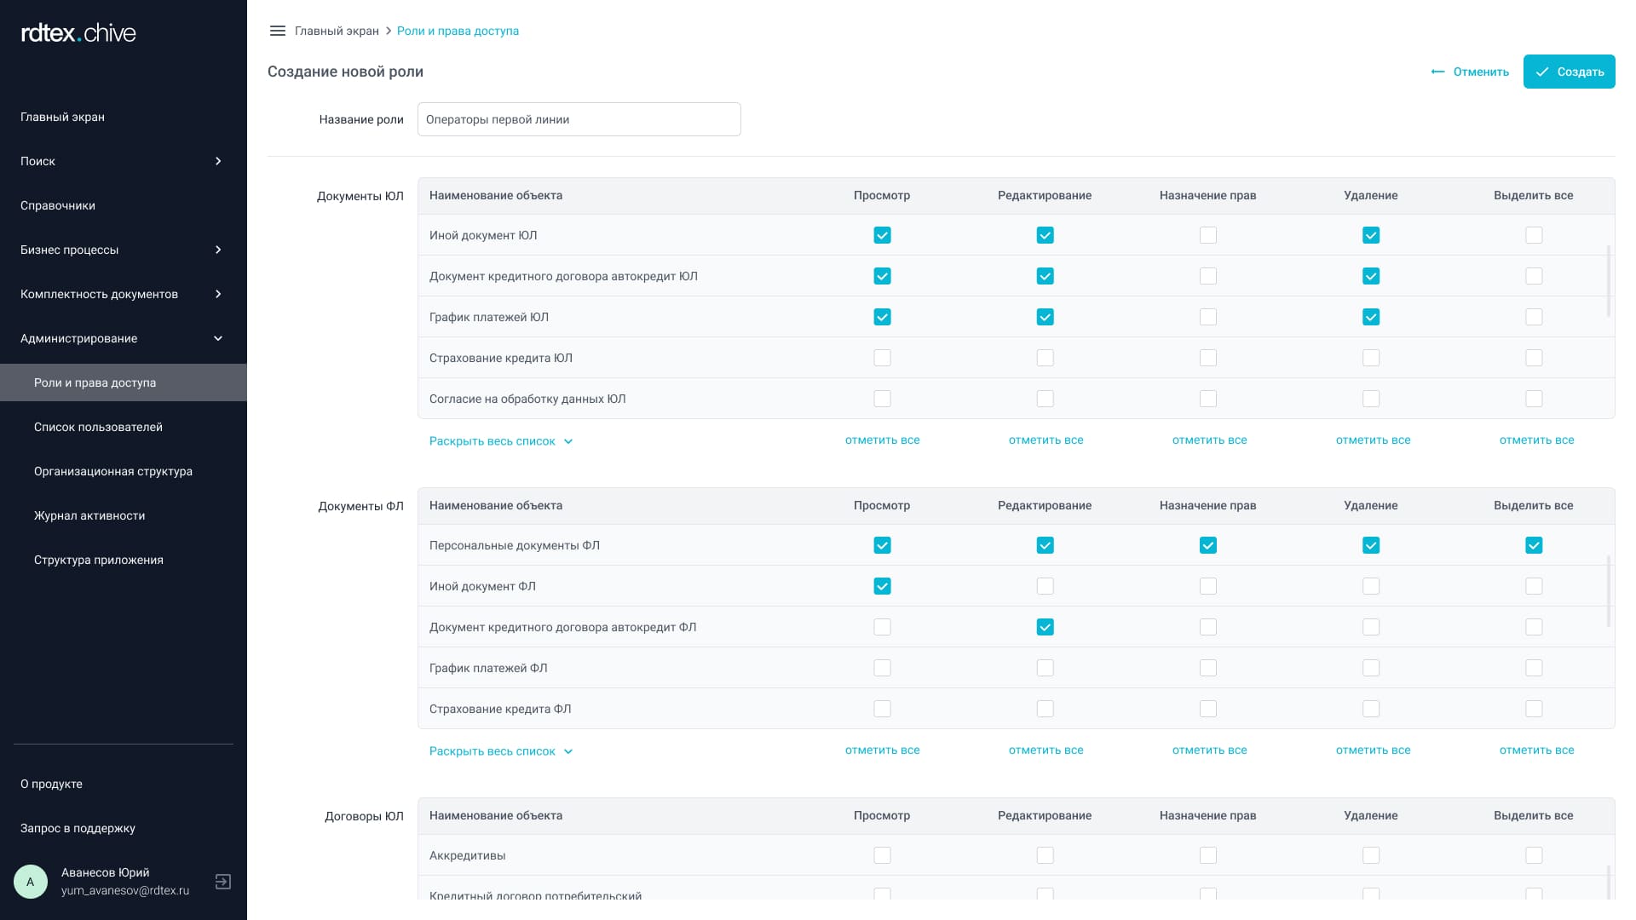Viewport: 1636px width, 920px height.
Task: Click the rdtex.chive logo
Action: tap(78, 33)
